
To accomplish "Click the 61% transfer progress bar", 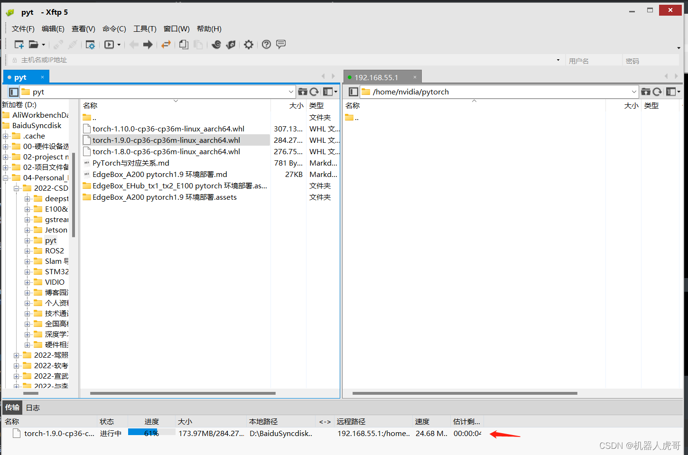I will [x=151, y=433].
